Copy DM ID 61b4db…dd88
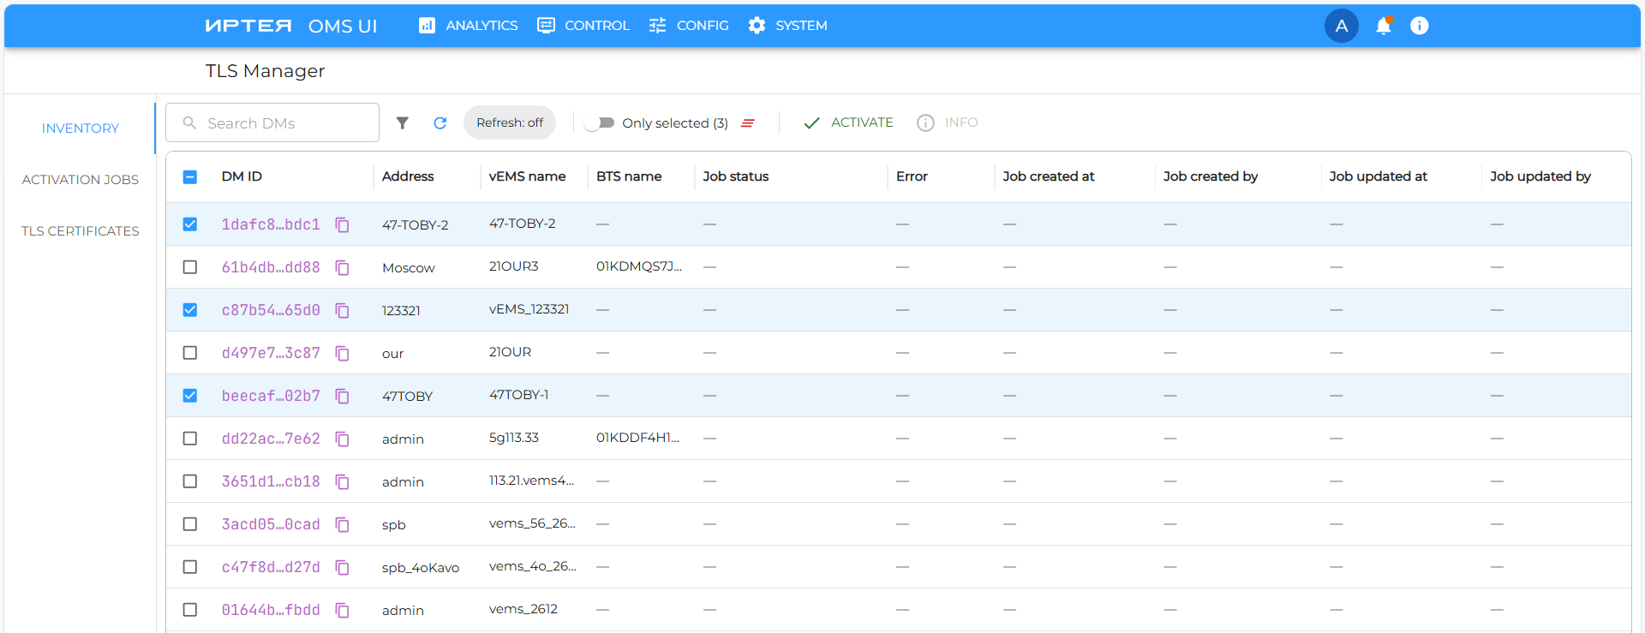Screen dimensions: 1645x633 [342, 267]
